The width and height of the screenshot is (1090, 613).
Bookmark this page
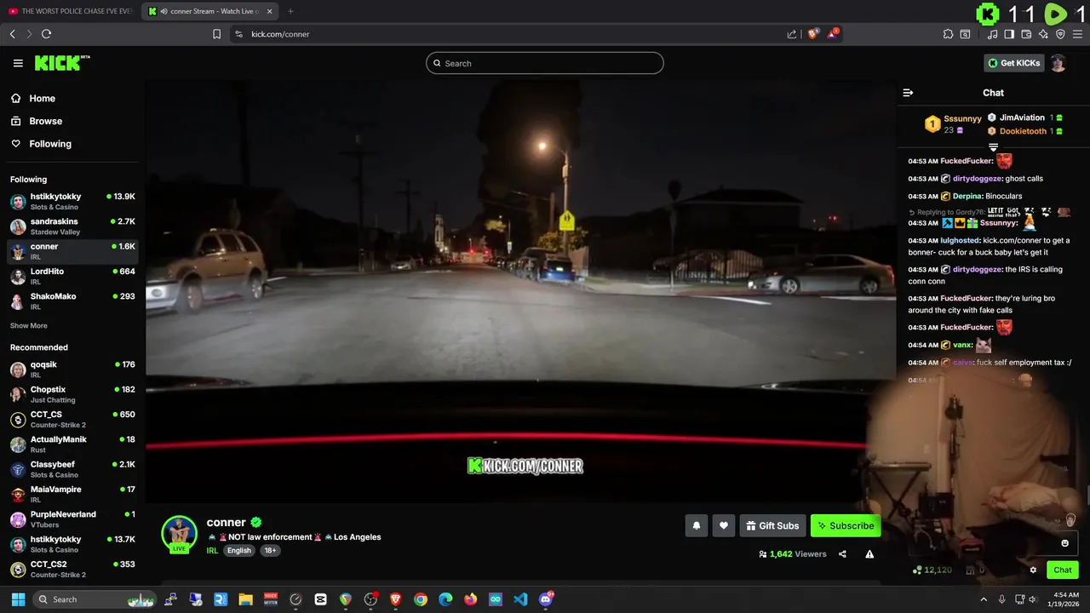[216, 34]
